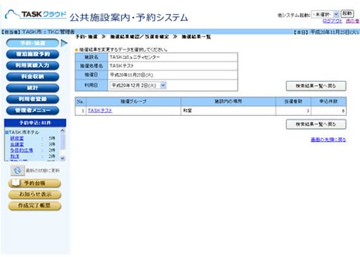Click the triangle arrow beside 予約・抽選
Screen dimensions: 360x257
point(64,43)
